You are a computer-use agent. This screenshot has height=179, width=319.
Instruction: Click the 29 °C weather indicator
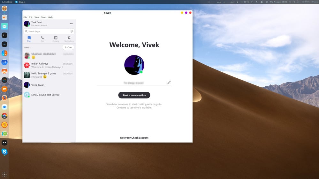pos(245,2)
